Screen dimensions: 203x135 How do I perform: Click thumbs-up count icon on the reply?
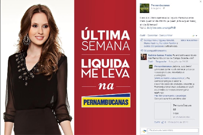click(163, 122)
